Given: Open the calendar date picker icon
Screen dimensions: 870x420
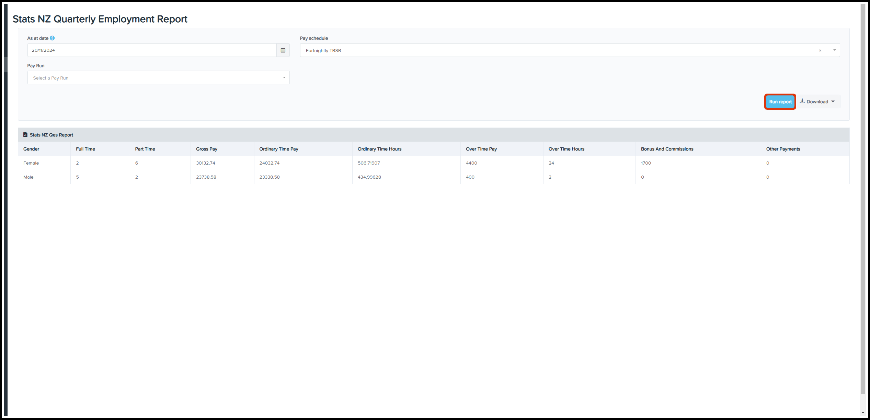Looking at the screenshot, I should 283,50.
